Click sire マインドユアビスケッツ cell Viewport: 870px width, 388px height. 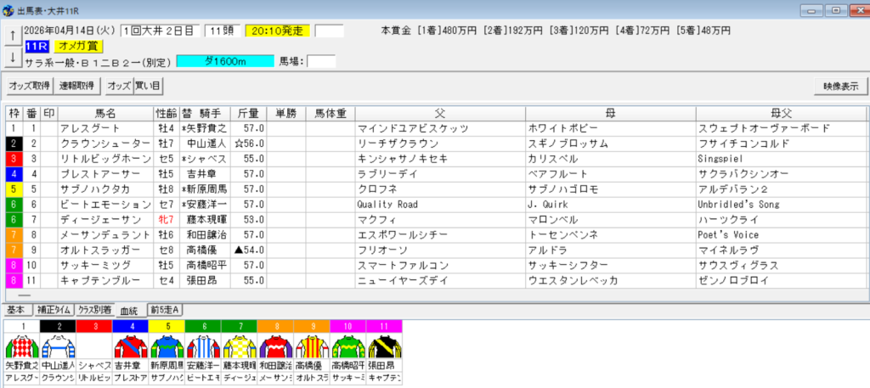pos(440,128)
